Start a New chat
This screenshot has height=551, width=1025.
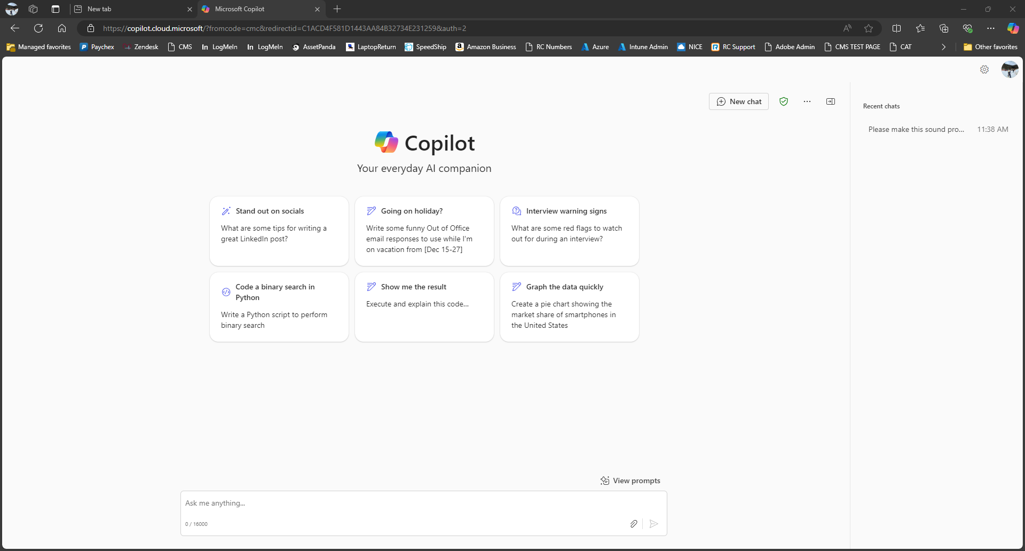click(739, 101)
